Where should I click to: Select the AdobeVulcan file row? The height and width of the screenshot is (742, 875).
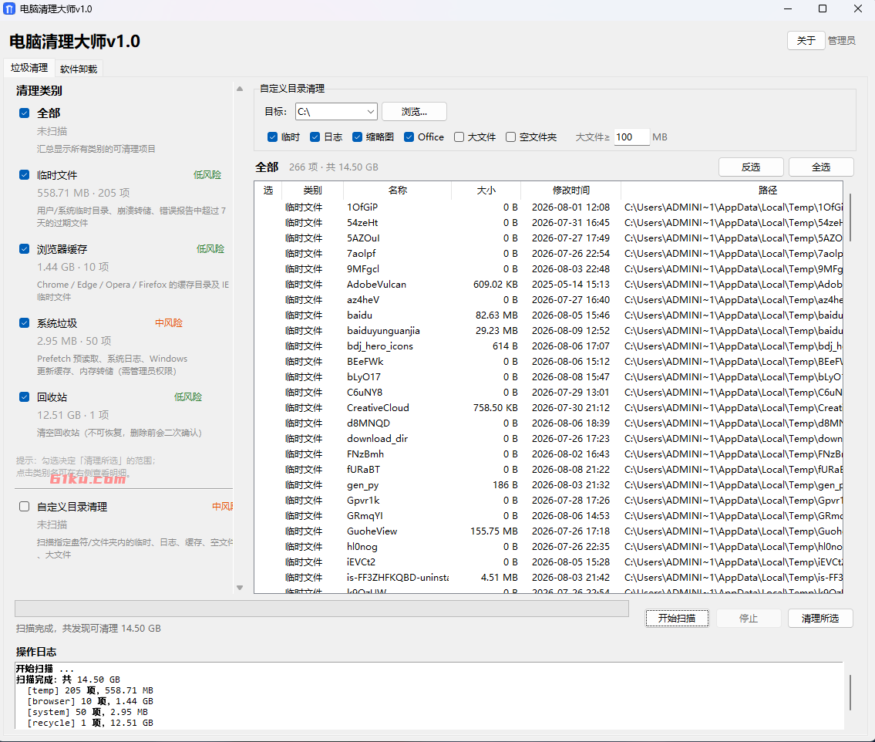549,284
